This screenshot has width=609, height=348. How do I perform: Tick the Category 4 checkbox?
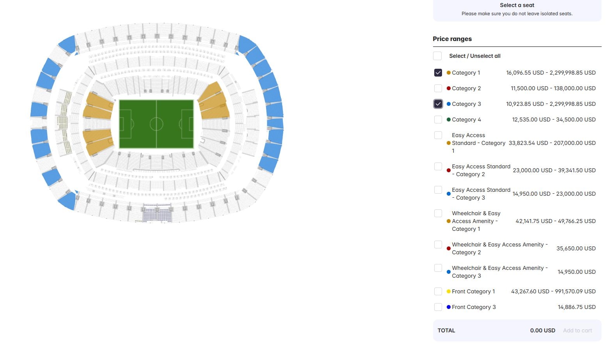coord(438,120)
